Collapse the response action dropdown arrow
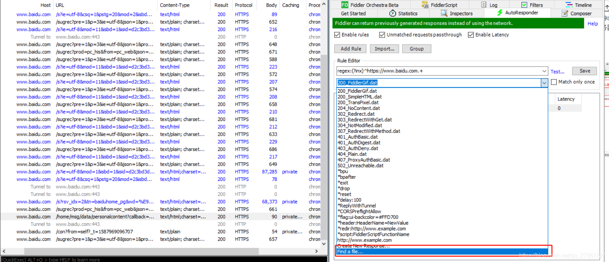The width and height of the screenshot is (609, 262). (x=544, y=83)
